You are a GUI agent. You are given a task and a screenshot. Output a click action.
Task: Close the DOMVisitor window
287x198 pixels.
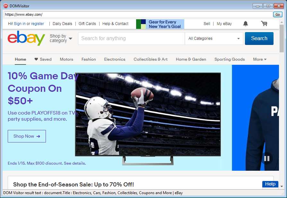279,6
